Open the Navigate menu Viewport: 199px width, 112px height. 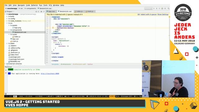(x=21, y=5)
